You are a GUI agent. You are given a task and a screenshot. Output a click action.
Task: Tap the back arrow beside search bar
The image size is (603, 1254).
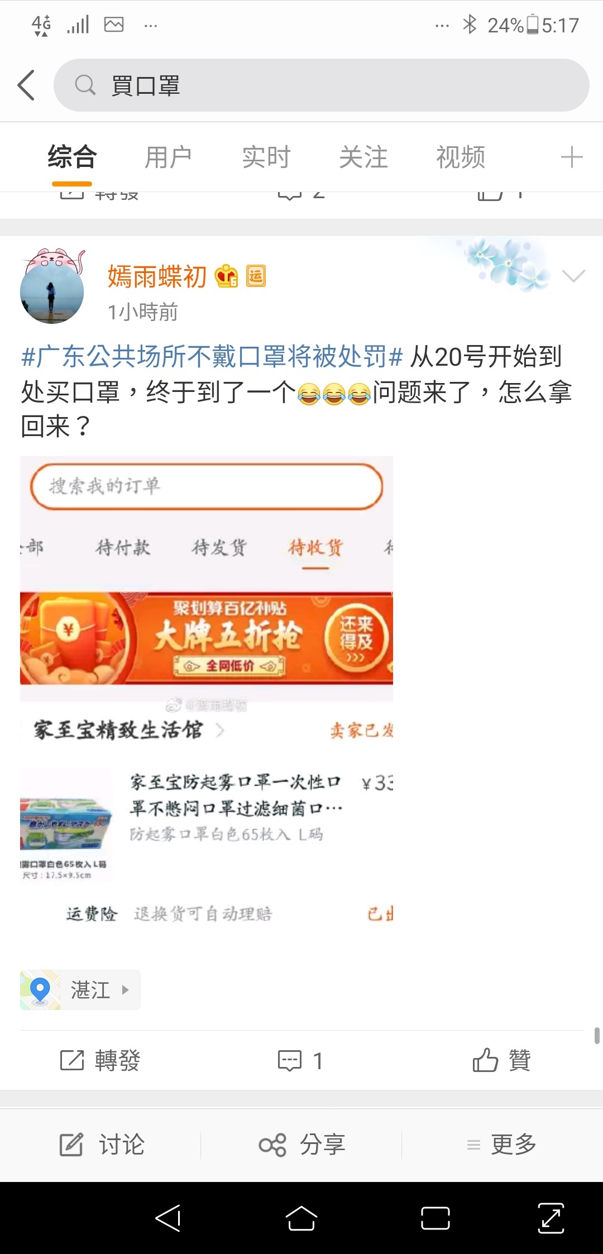point(26,85)
